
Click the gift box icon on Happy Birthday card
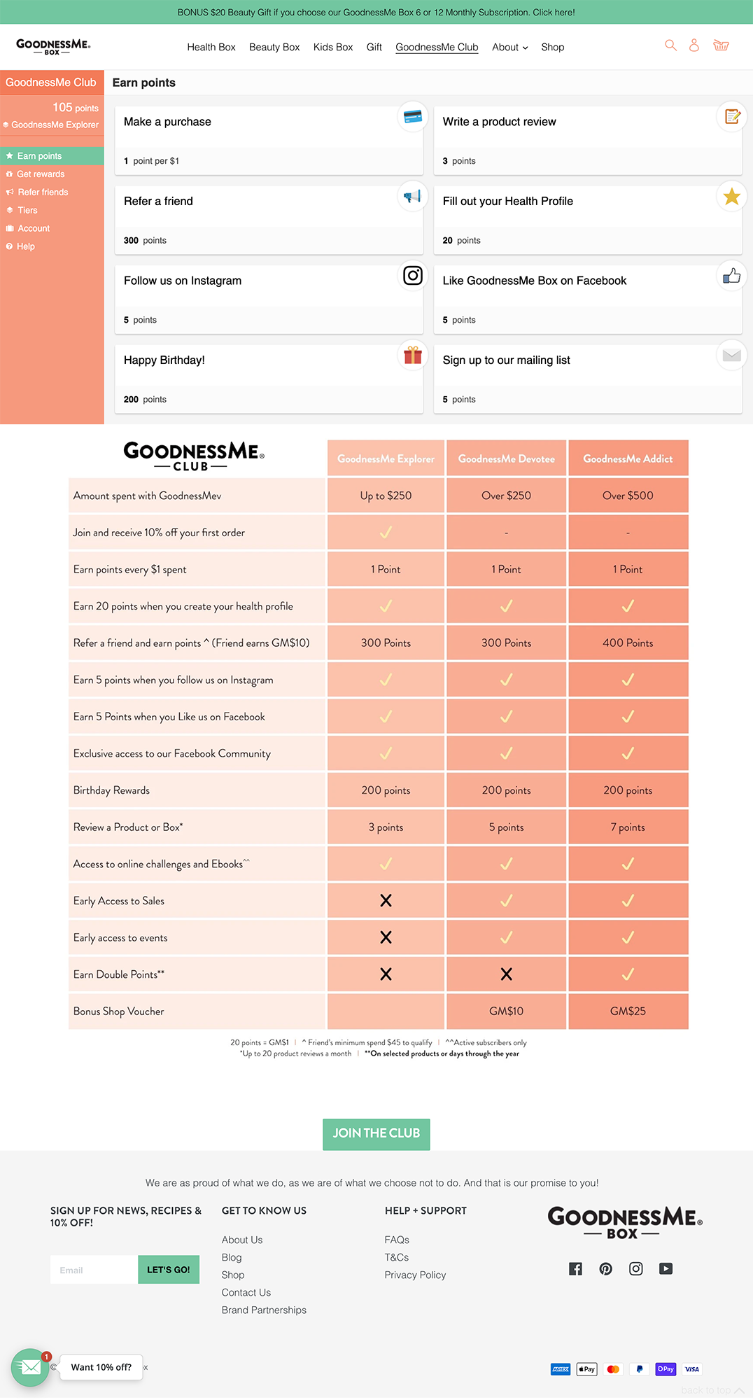click(413, 355)
